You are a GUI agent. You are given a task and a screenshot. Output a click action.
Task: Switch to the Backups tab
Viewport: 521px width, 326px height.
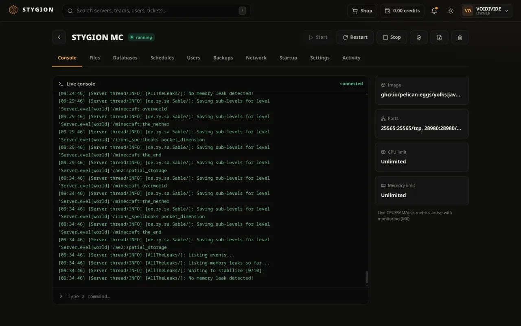click(x=223, y=58)
